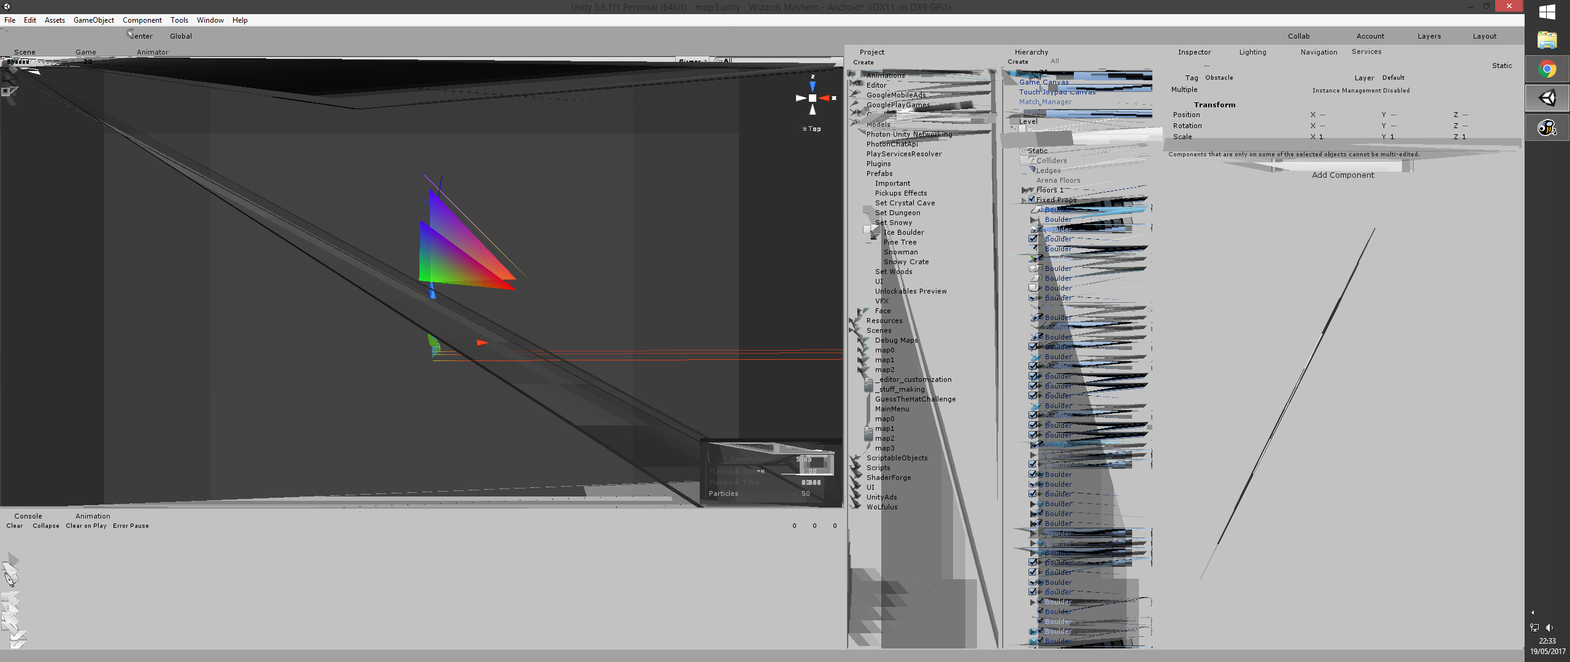The width and height of the screenshot is (1570, 662).
Task: Click the red X axis cone on gizmo
Action: (x=824, y=98)
